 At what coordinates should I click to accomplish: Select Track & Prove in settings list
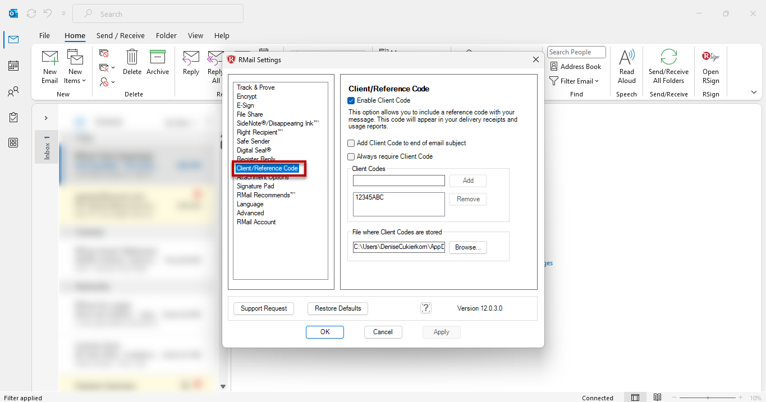click(x=256, y=87)
